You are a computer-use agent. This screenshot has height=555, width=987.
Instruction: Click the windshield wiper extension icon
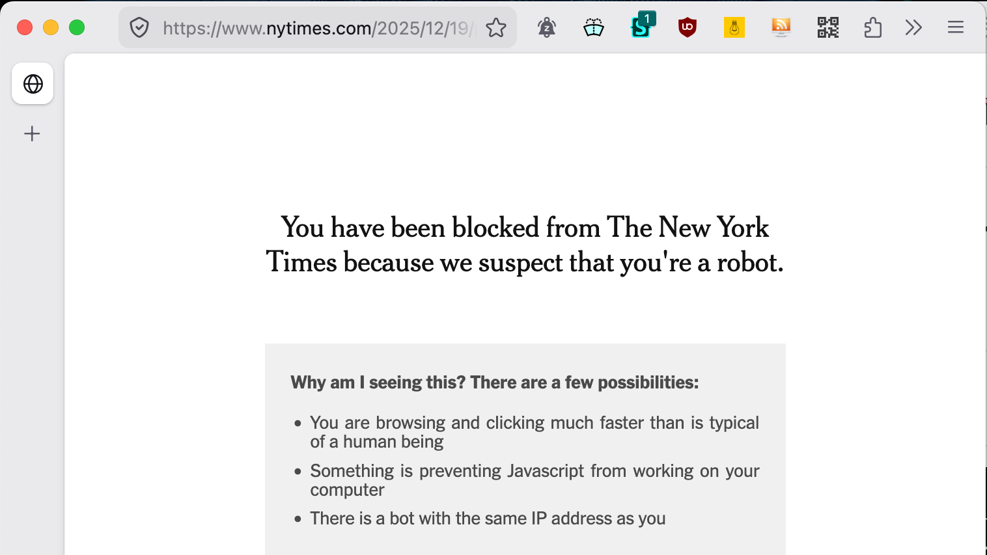pyautogui.click(x=594, y=27)
